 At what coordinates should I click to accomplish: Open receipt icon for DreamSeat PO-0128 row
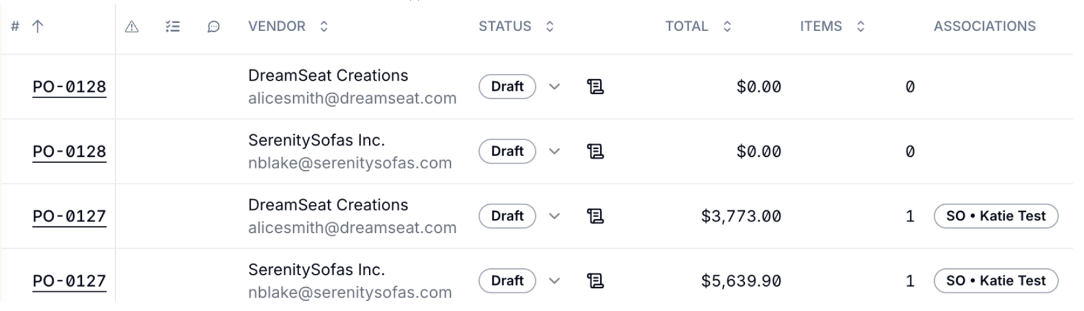click(595, 87)
